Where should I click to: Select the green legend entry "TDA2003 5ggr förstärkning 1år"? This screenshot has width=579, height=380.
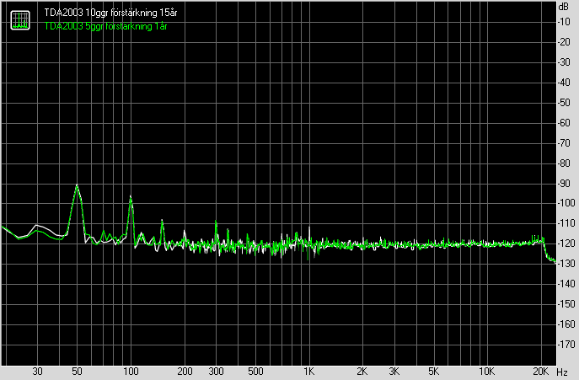coord(106,26)
